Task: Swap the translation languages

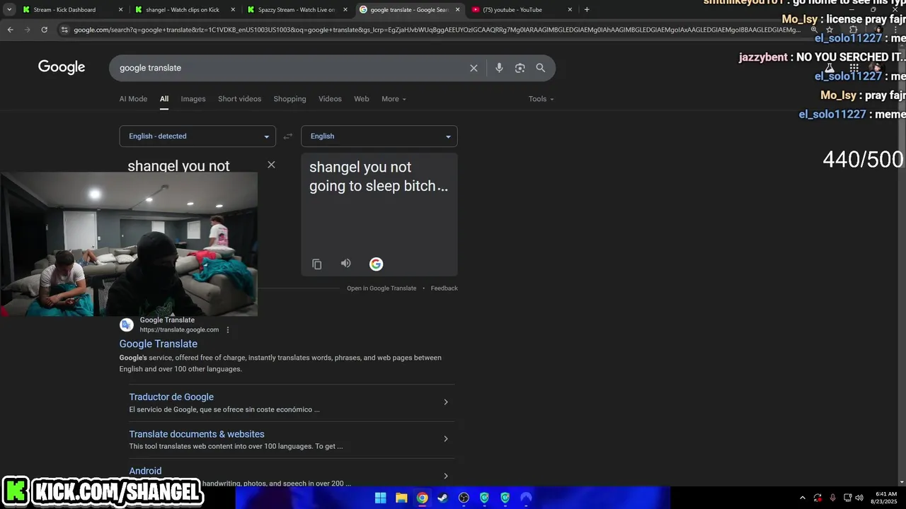Action: (287, 136)
